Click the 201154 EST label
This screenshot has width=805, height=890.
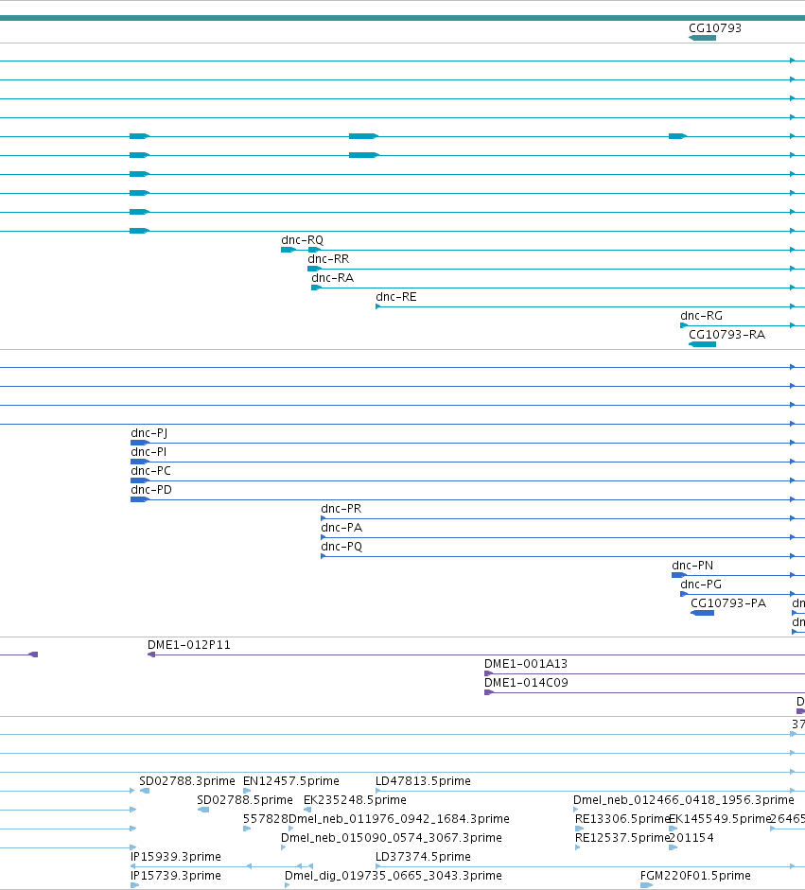tap(691, 838)
